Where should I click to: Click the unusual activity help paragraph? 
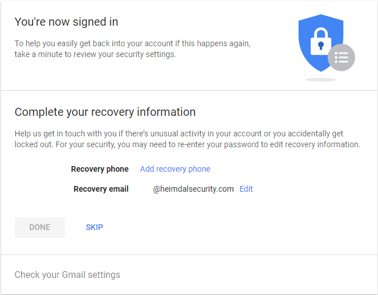pyautogui.click(x=188, y=139)
